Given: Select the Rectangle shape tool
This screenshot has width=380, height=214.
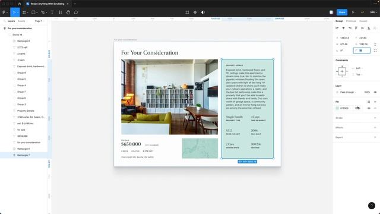Looking at the screenshot, I should tap(33, 12).
